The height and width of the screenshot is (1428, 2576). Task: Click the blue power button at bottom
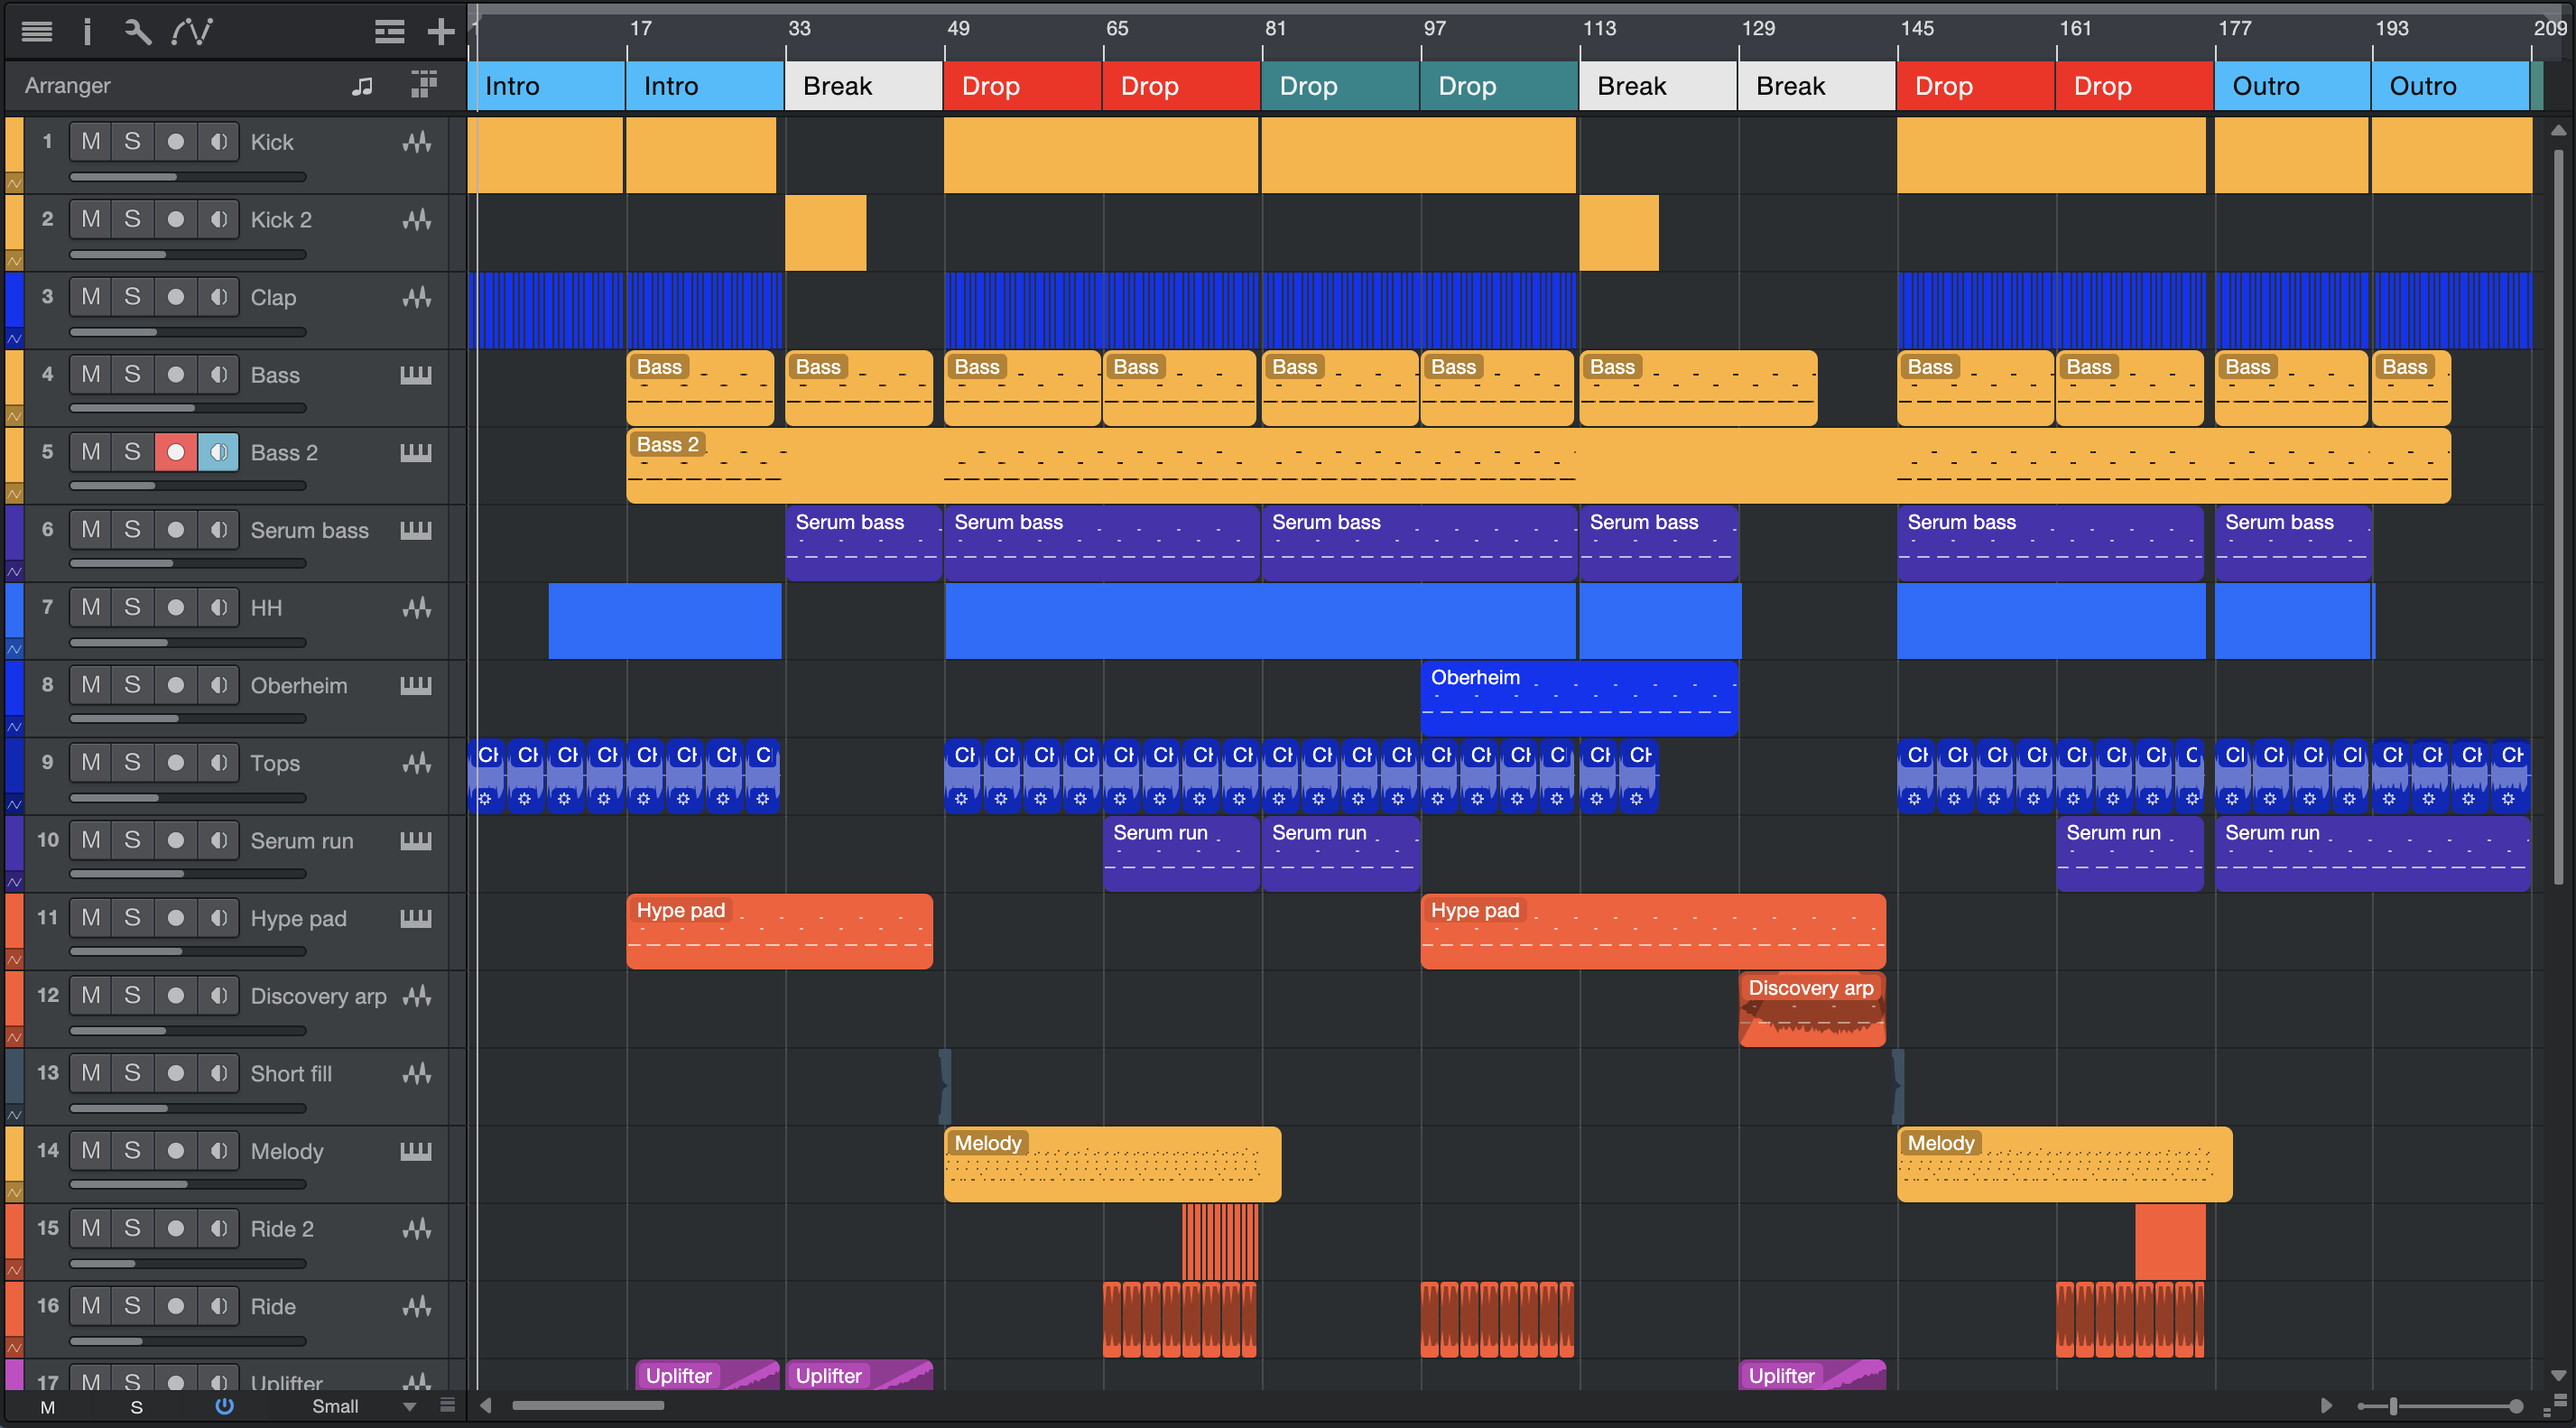pyautogui.click(x=224, y=1406)
